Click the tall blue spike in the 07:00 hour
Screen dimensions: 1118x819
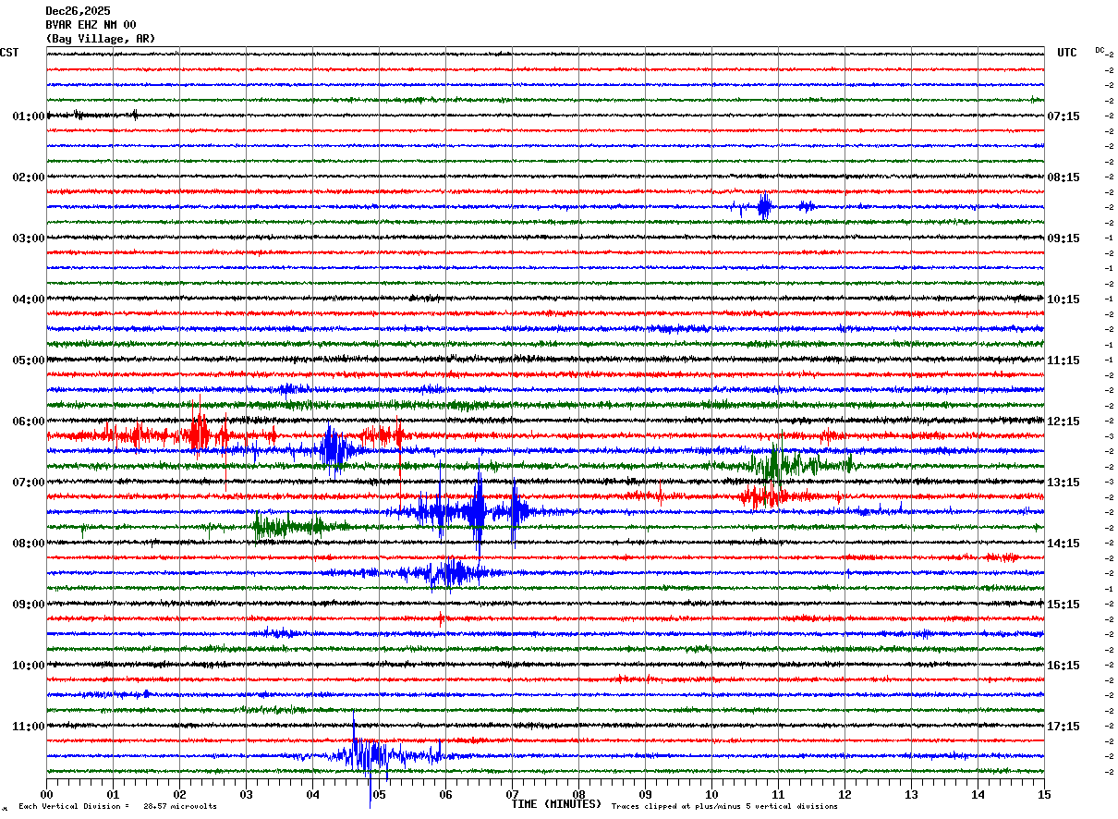tap(478, 510)
